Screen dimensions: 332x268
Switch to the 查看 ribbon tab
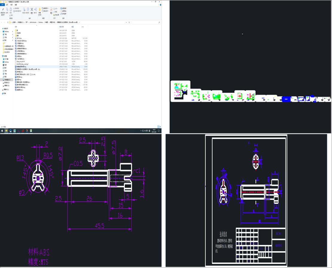click(x=16, y=5)
